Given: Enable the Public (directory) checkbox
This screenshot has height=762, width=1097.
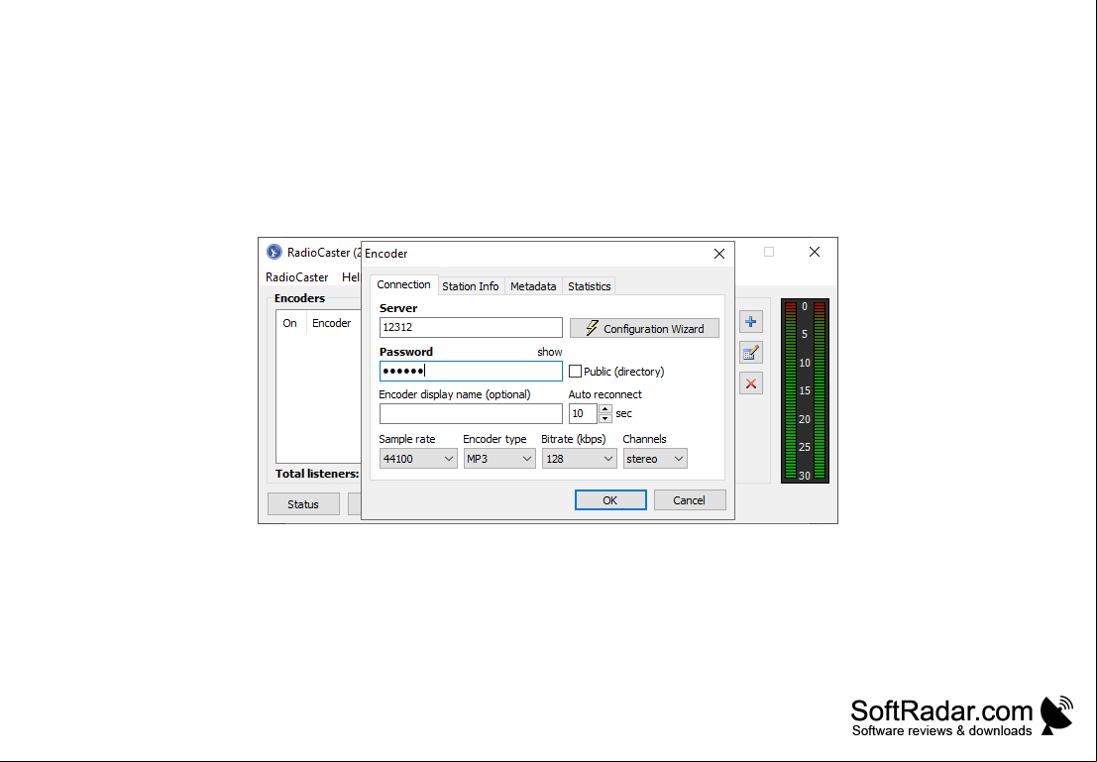Looking at the screenshot, I should 575,372.
